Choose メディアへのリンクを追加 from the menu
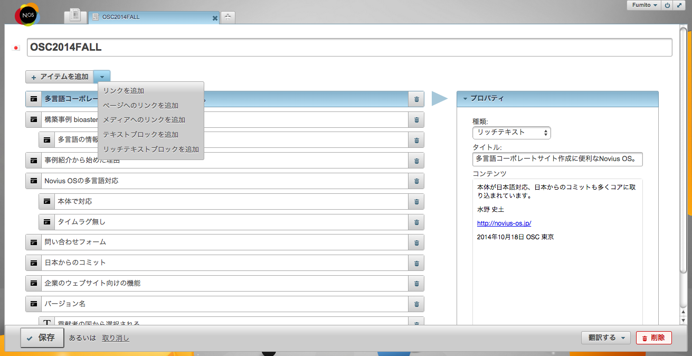This screenshot has height=356, width=692. [151, 120]
